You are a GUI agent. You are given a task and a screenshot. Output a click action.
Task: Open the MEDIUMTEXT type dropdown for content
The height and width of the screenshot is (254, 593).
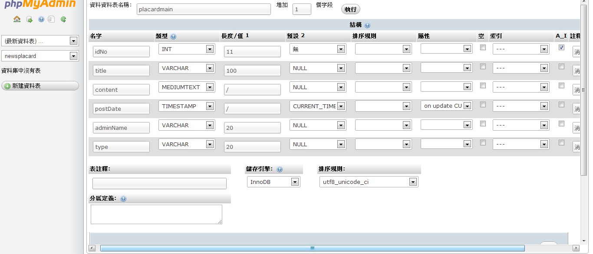pyautogui.click(x=187, y=87)
